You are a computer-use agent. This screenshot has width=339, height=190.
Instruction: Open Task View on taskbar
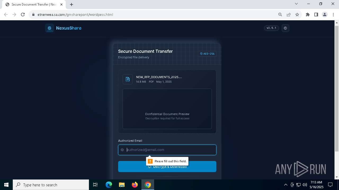(x=95, y=185)
